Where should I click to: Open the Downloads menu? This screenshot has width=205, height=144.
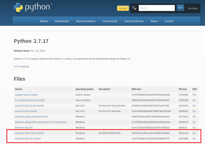[62, 21]
